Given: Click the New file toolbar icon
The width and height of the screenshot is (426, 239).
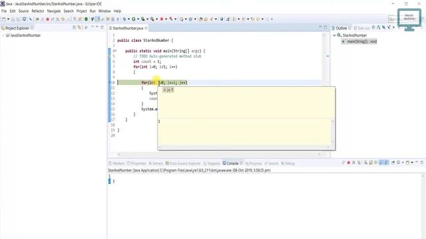Looking at the screenshot, I should [x=4, y=19].
